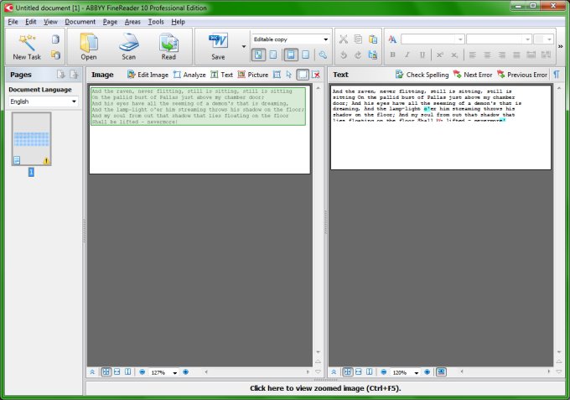Toggle the paragraph marks ¶ button
Screen dimensions: 570x400
tap(557, 75)
